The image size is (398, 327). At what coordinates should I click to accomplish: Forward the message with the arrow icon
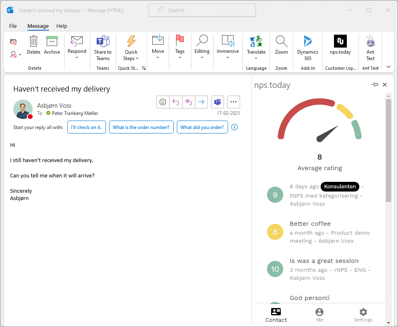(201, 102)
